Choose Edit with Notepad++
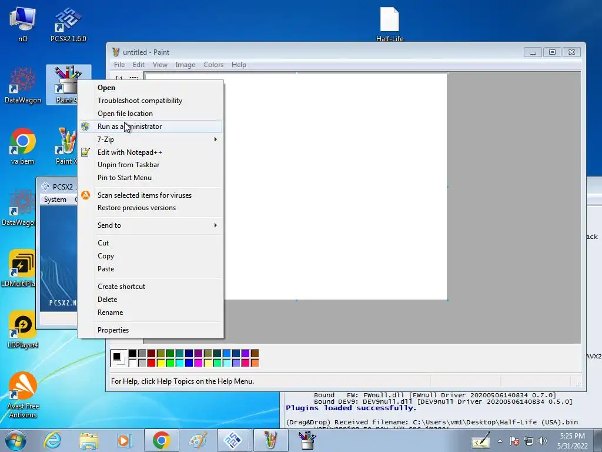The height and width of the screenshot is (452, 602). tap(150, 152)
